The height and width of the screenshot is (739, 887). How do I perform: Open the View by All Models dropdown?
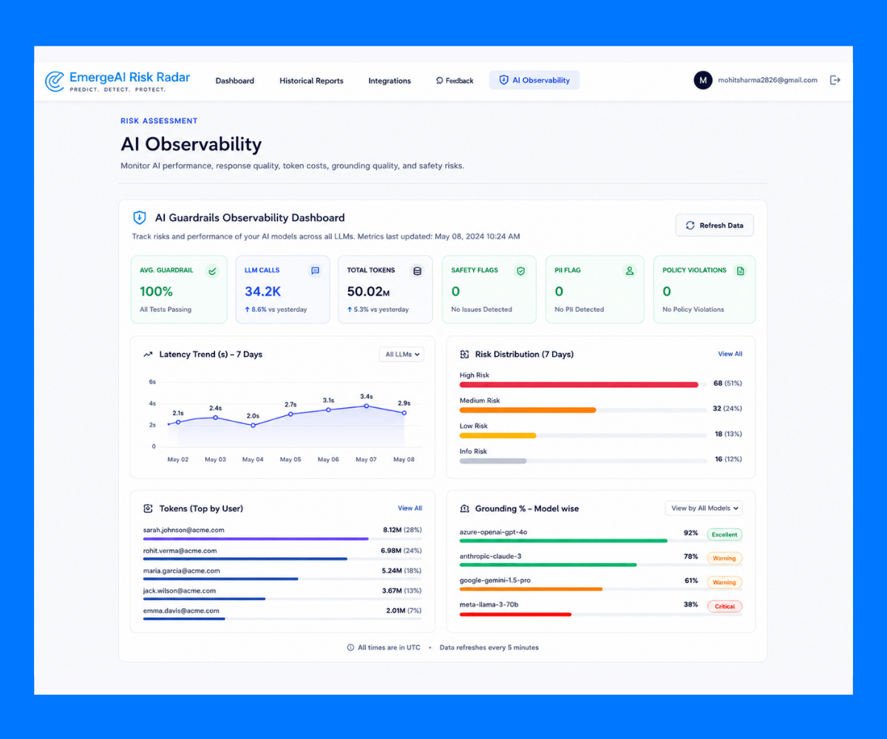[x=704, y=508]
